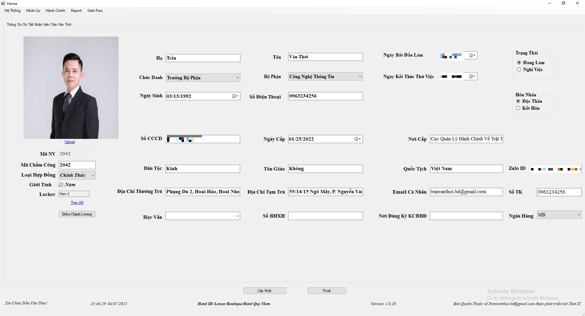Select Đang Làm status radio button

[519, 63]
